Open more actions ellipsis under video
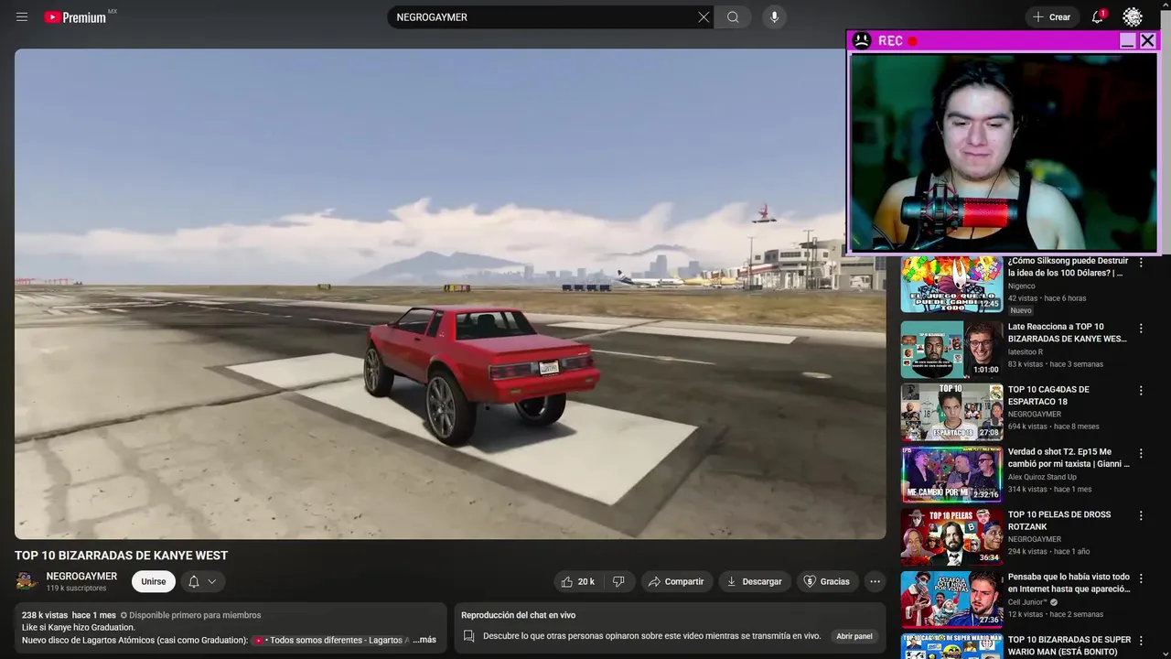Viewport: 1171px width, 659px height. pyautogui.click(x=875, y=581)
